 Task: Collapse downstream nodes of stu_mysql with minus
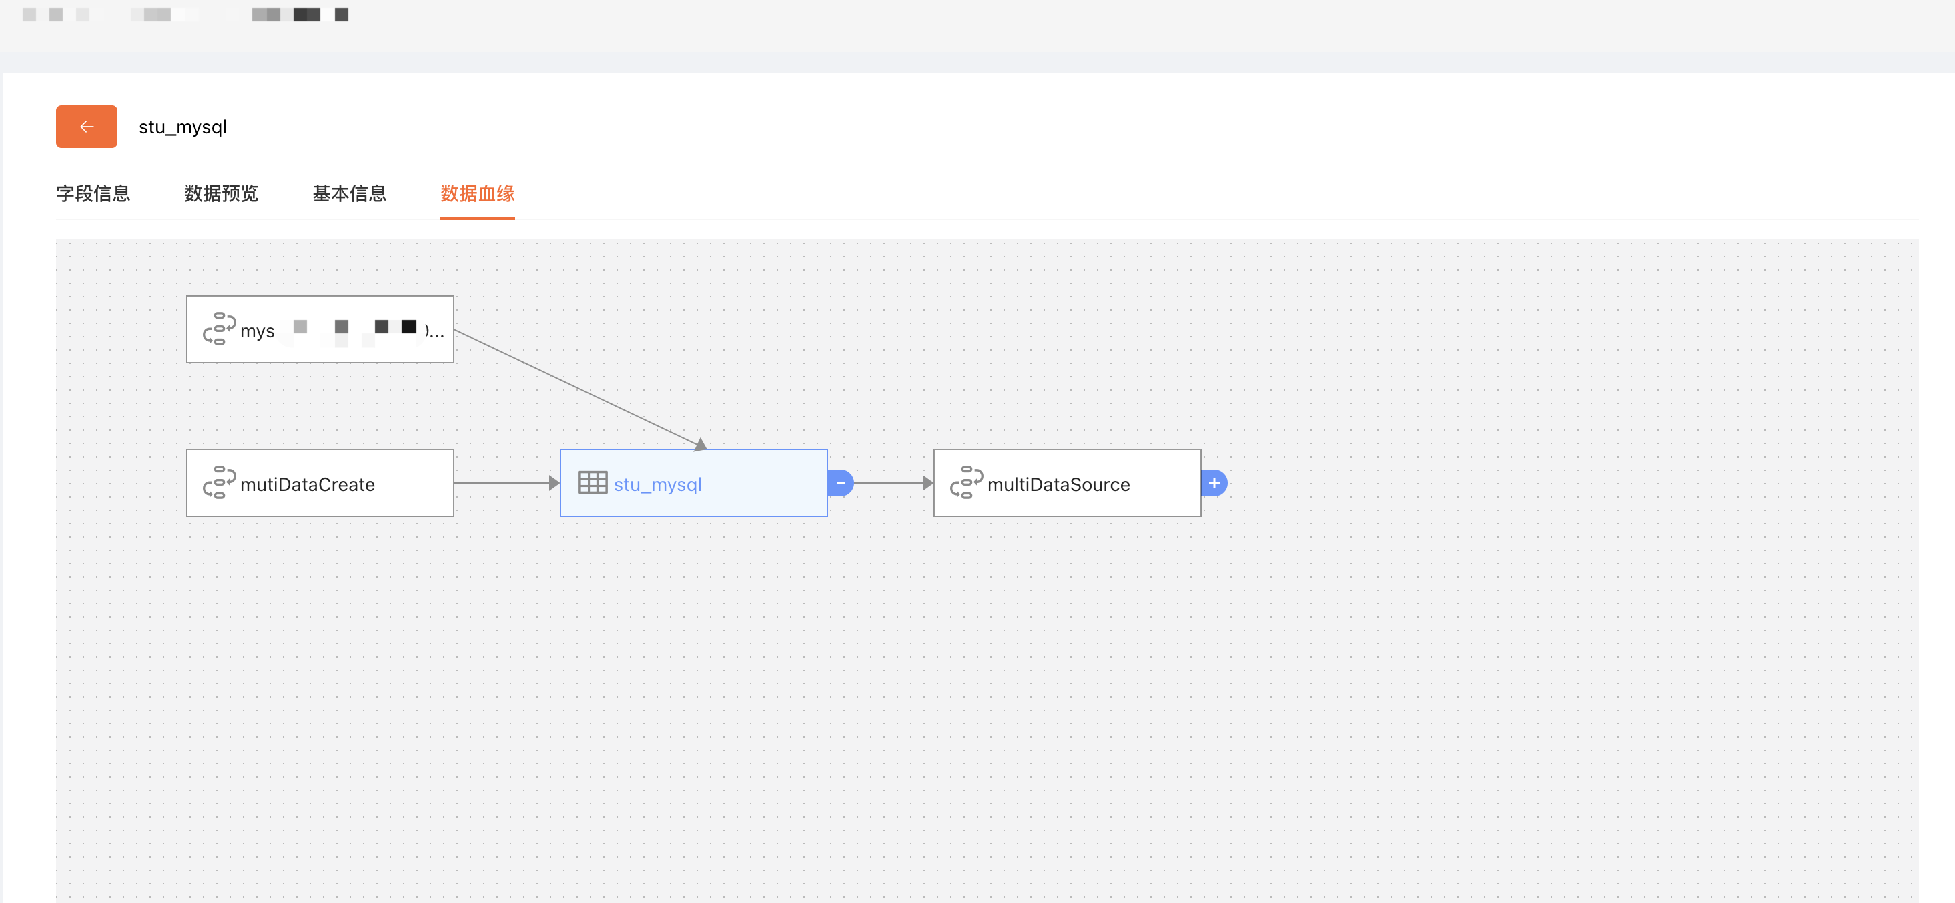point(840,483)
